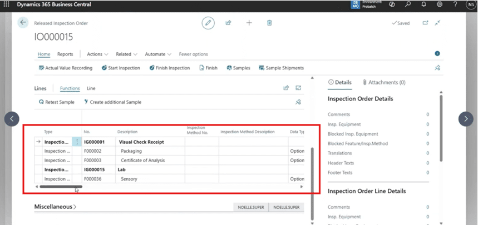478x225 pixels.
Task: Open Sample Shipments
Action: [281, 68]
